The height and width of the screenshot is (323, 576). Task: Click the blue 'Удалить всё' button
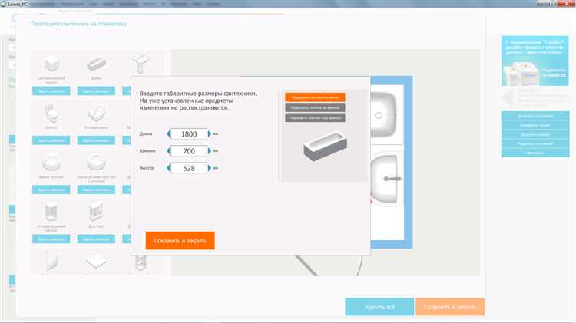pyautogui.click(x=379, y=307)
